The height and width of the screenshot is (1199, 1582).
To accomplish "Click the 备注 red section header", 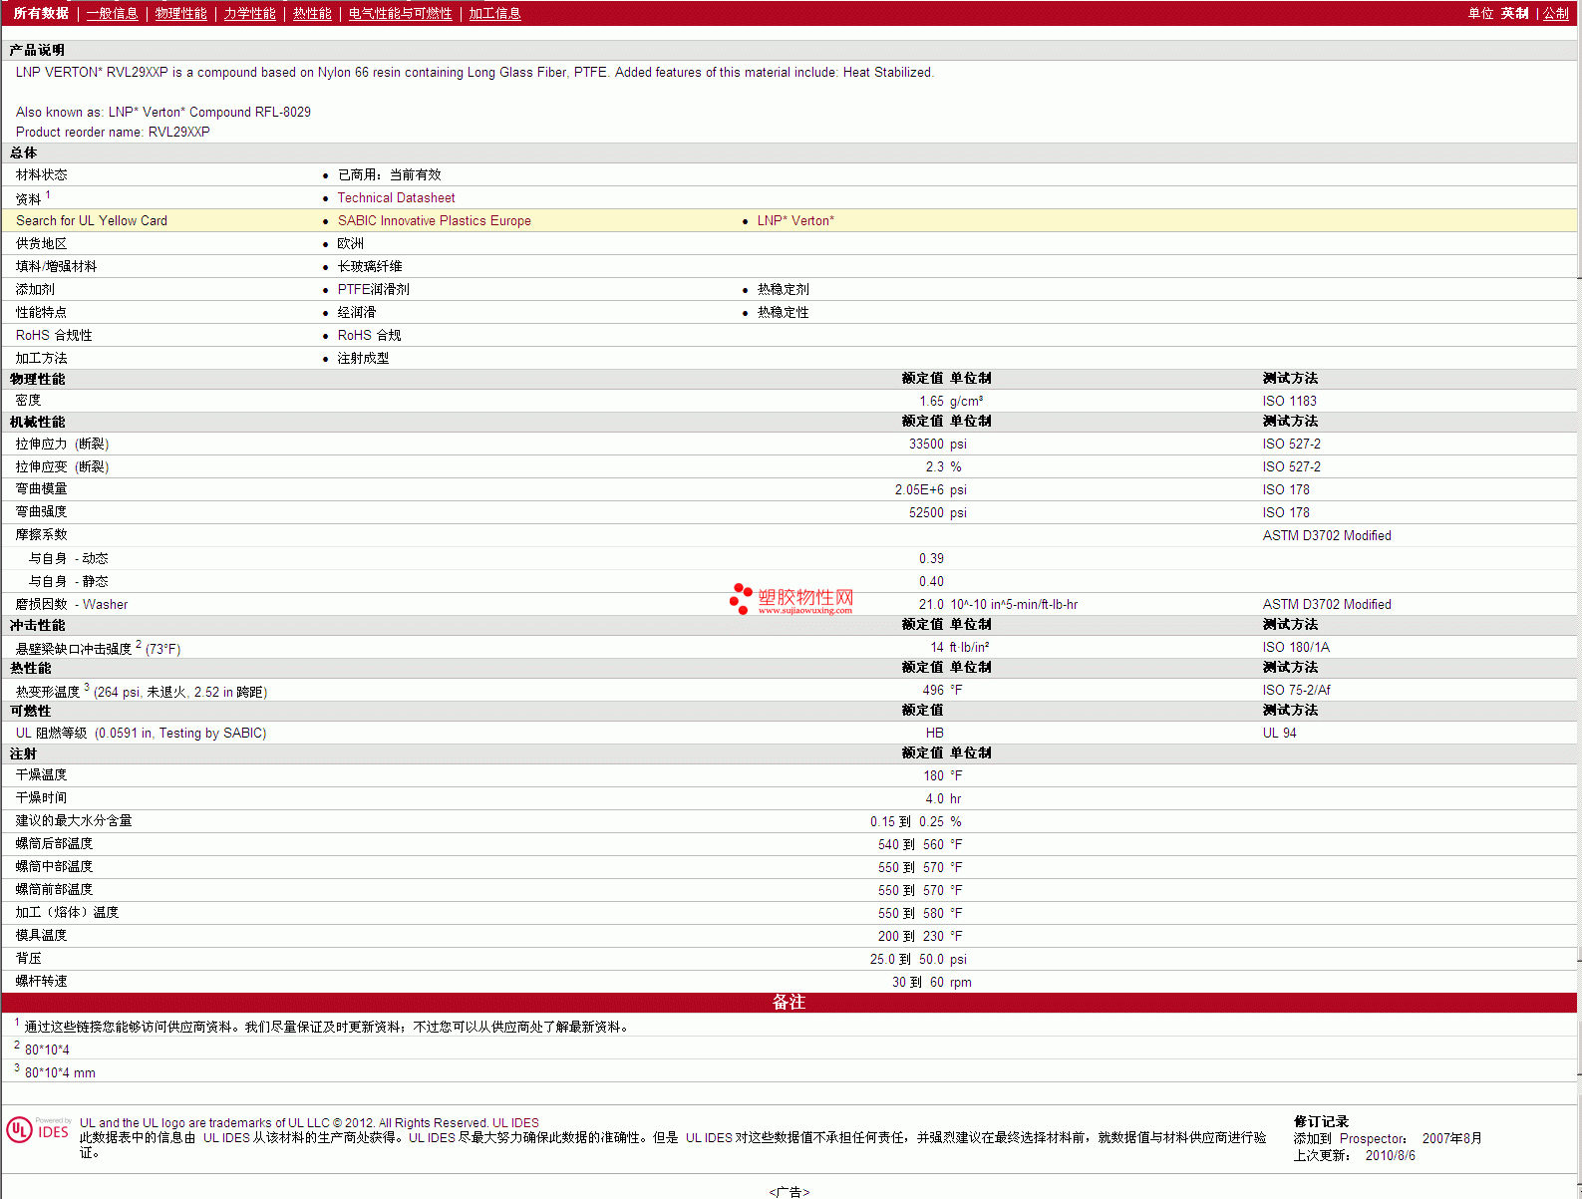I will (x=789, y=1003).
